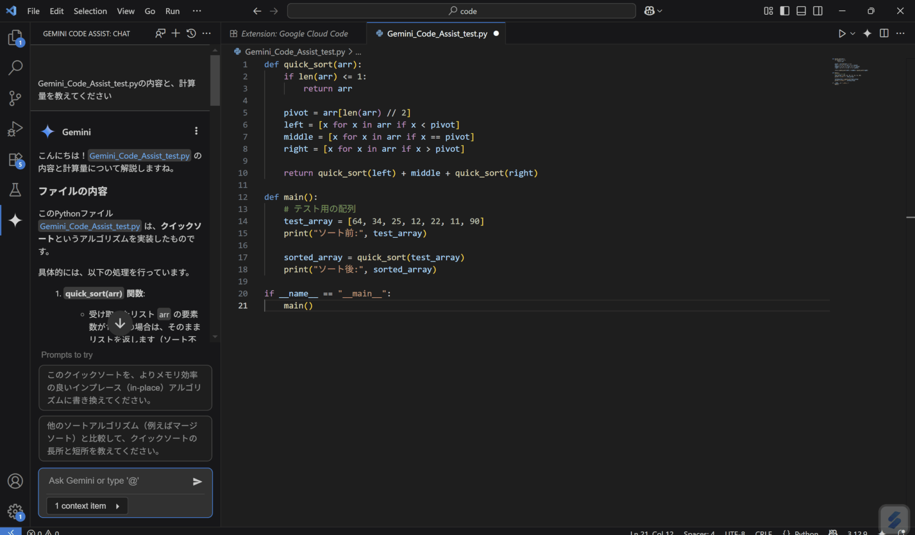This screenshot has width=915, height=535.
Task: Toggle the Primary Side Bar
Action: (785, 11)
